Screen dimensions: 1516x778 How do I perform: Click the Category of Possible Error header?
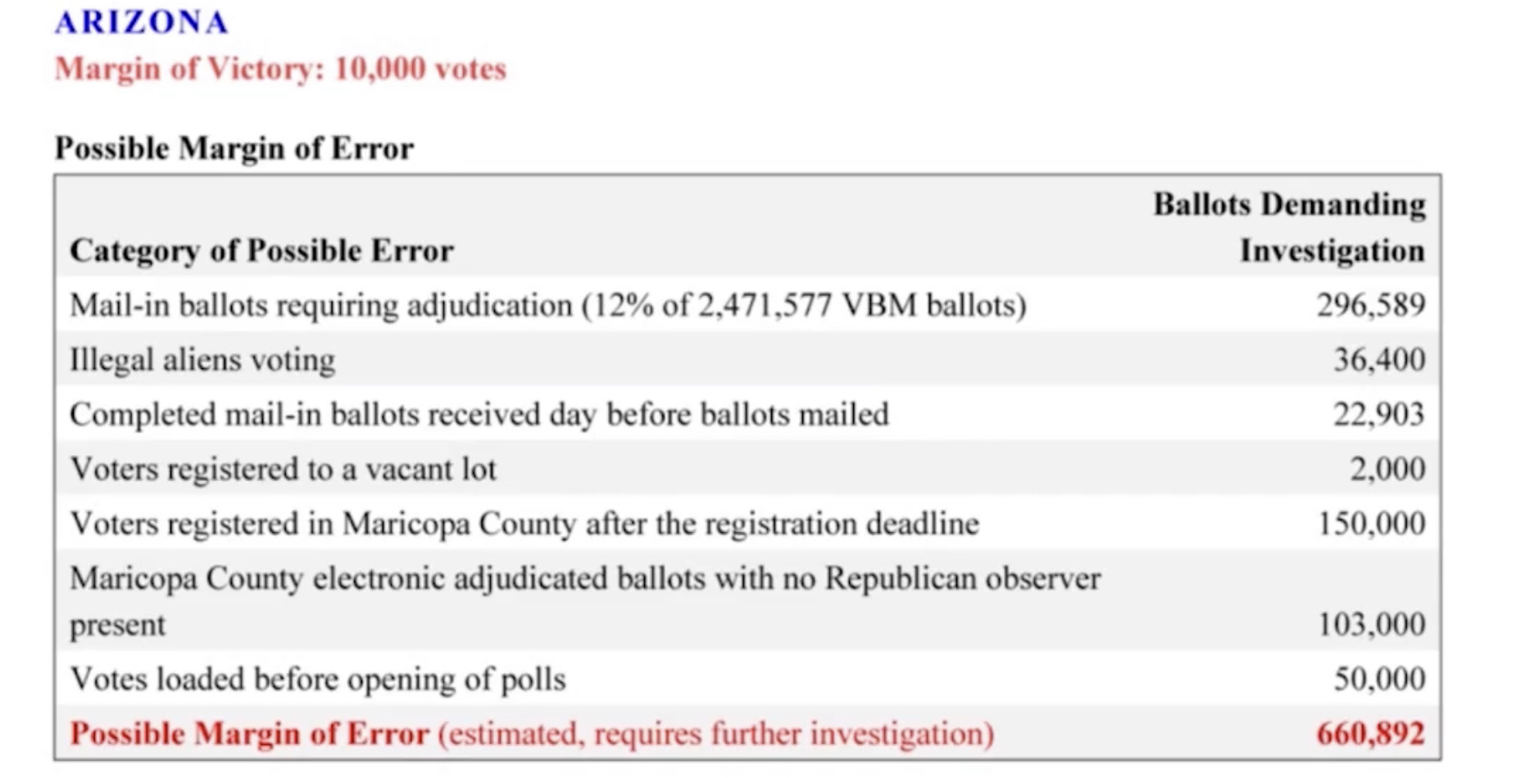261,251
